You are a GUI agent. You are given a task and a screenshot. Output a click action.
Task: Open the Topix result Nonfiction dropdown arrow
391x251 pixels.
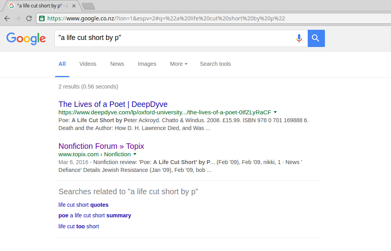click(135, 154)
